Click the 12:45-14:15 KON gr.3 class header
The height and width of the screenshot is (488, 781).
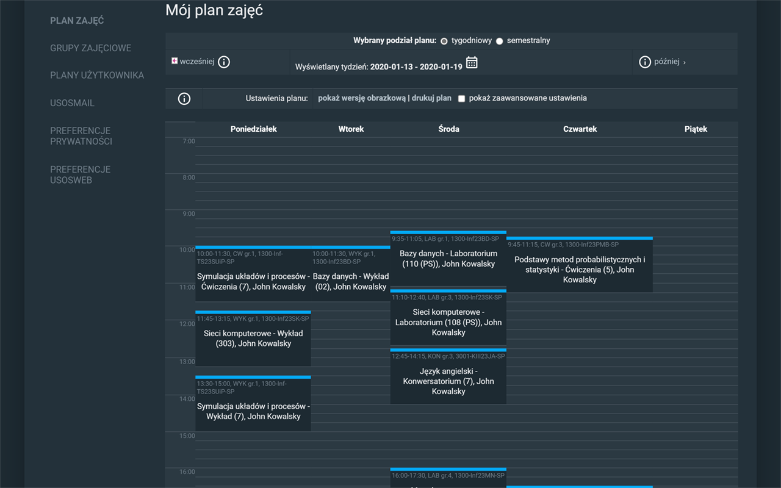tap(448, 356)
